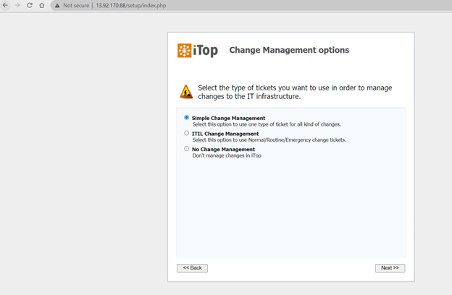
Task: Click the browser forward arrow
Action: pos(17,5)
